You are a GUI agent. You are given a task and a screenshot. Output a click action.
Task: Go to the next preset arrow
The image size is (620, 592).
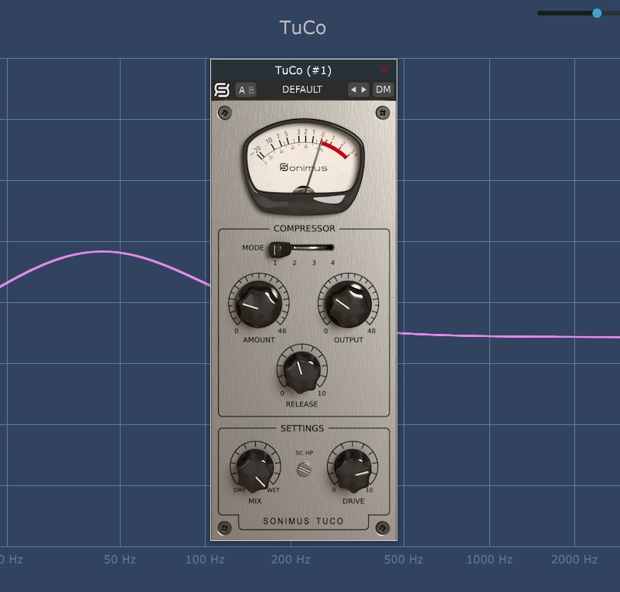364,90
